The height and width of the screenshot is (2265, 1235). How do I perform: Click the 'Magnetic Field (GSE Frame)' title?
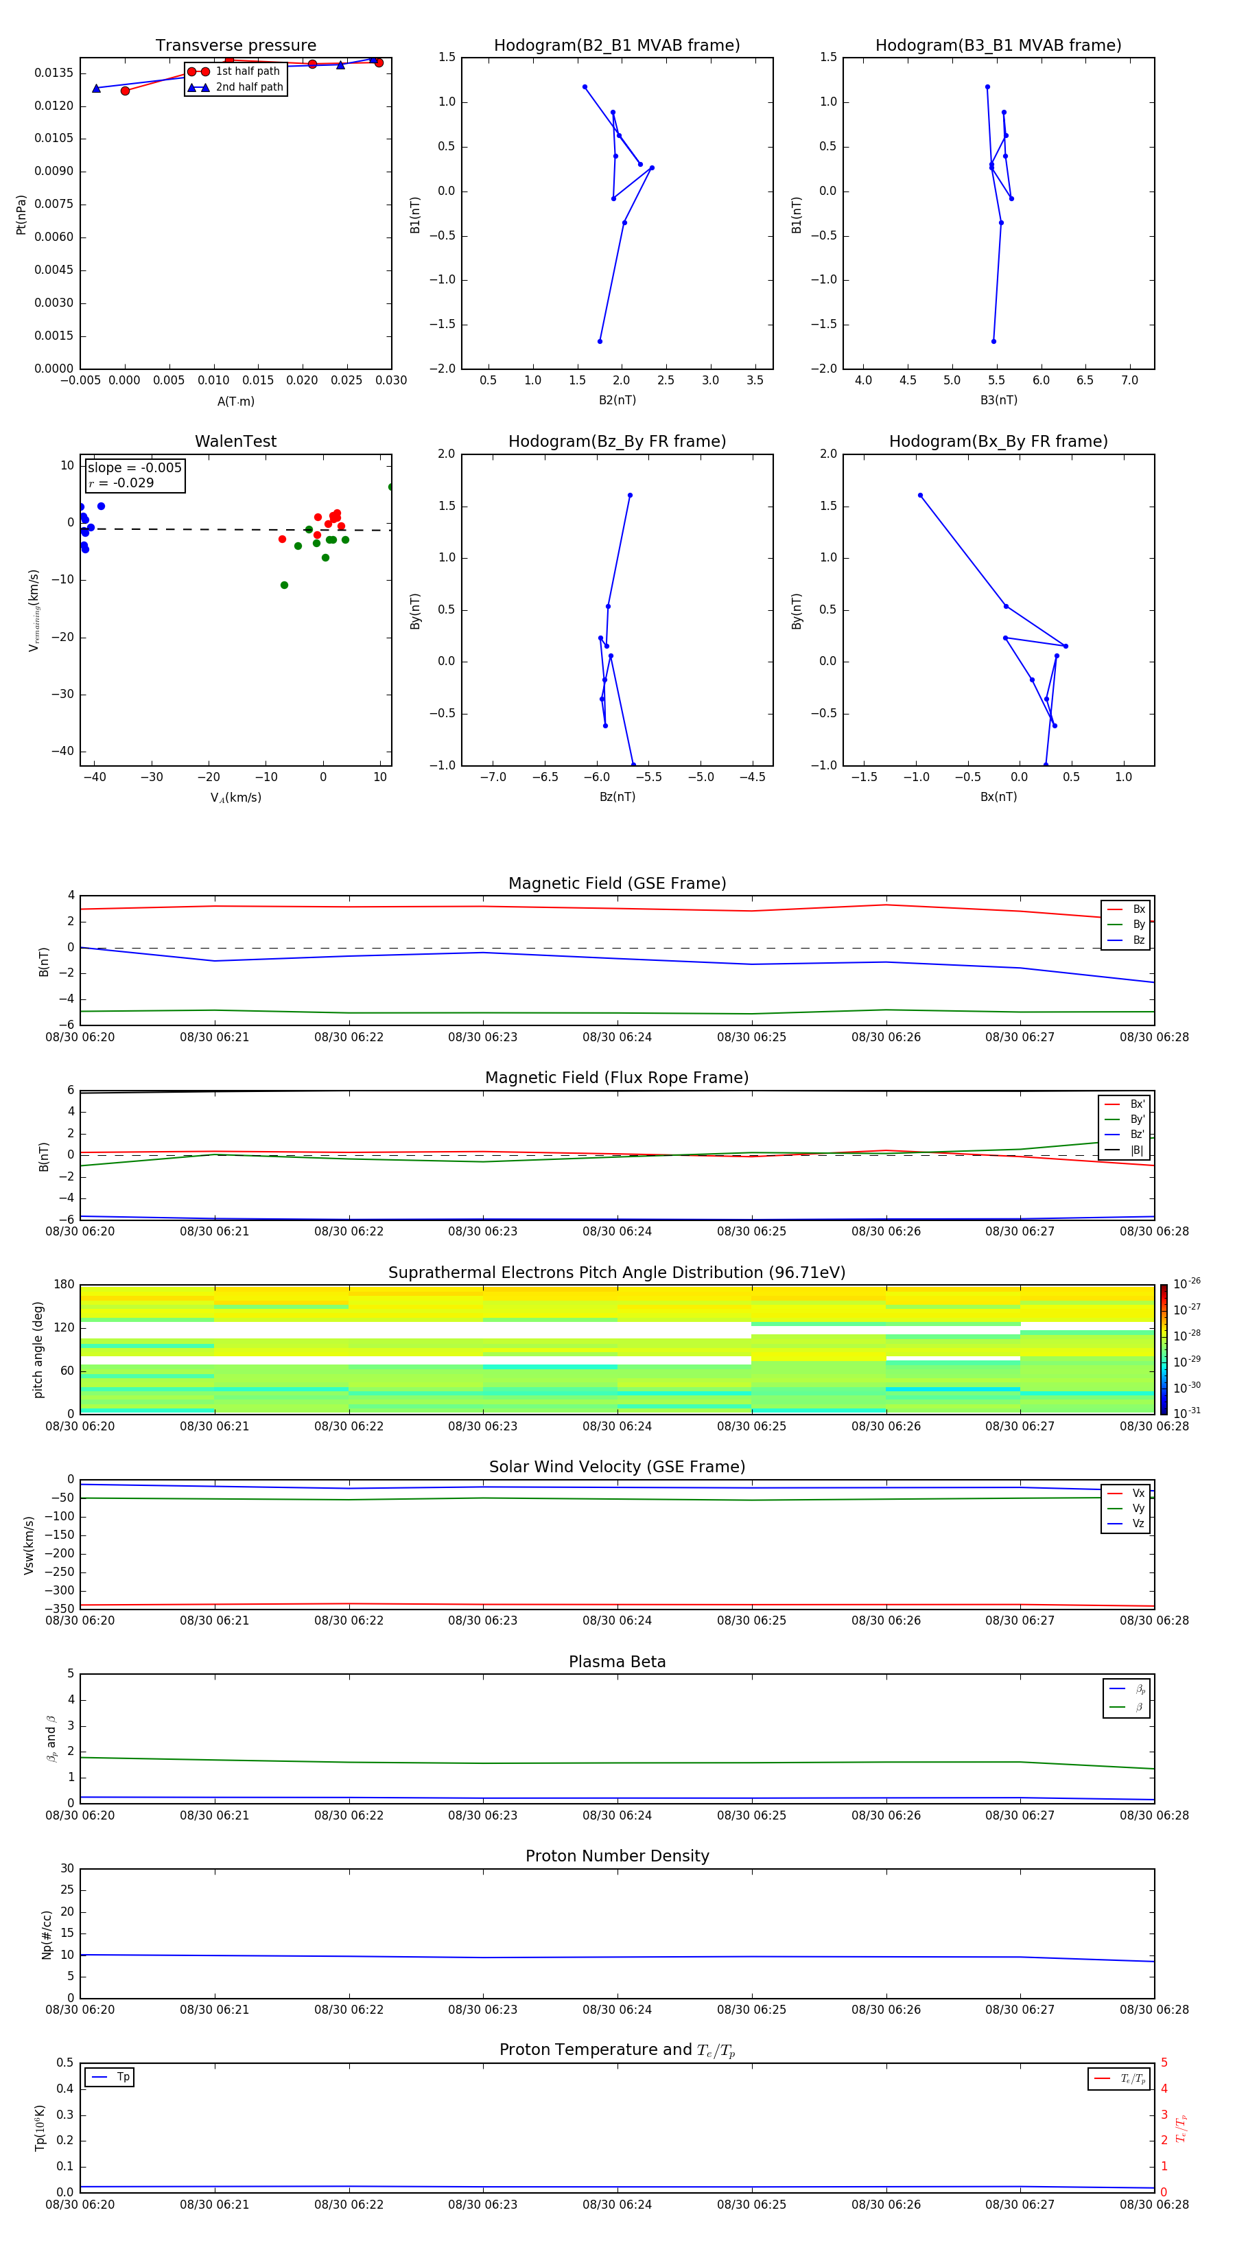click(617, 883)
